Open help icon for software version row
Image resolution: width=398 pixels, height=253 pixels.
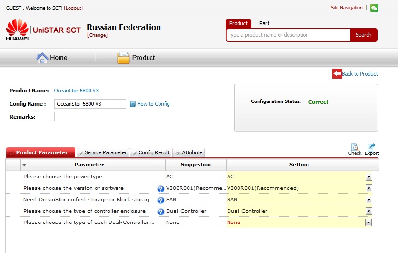click(x=160, y=189)
